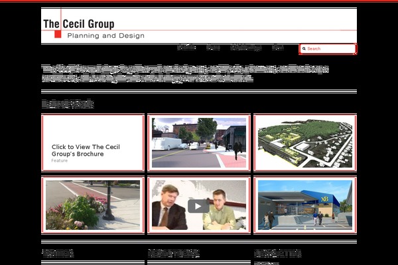Open the blue XB building rendering thumbnail
This screenshot has height=265, width=398.
305,205
